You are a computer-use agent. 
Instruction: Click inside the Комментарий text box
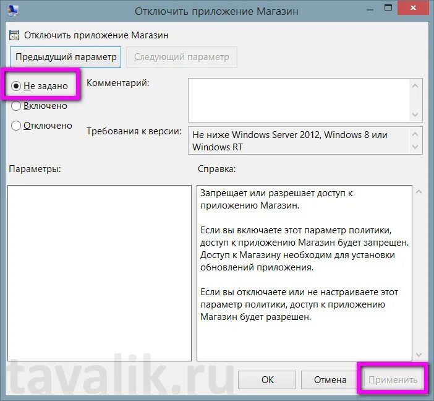(x=299, y=100)
